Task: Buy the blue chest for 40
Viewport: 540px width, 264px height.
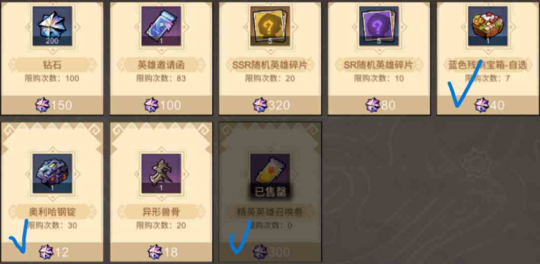Action: (488, 105)
